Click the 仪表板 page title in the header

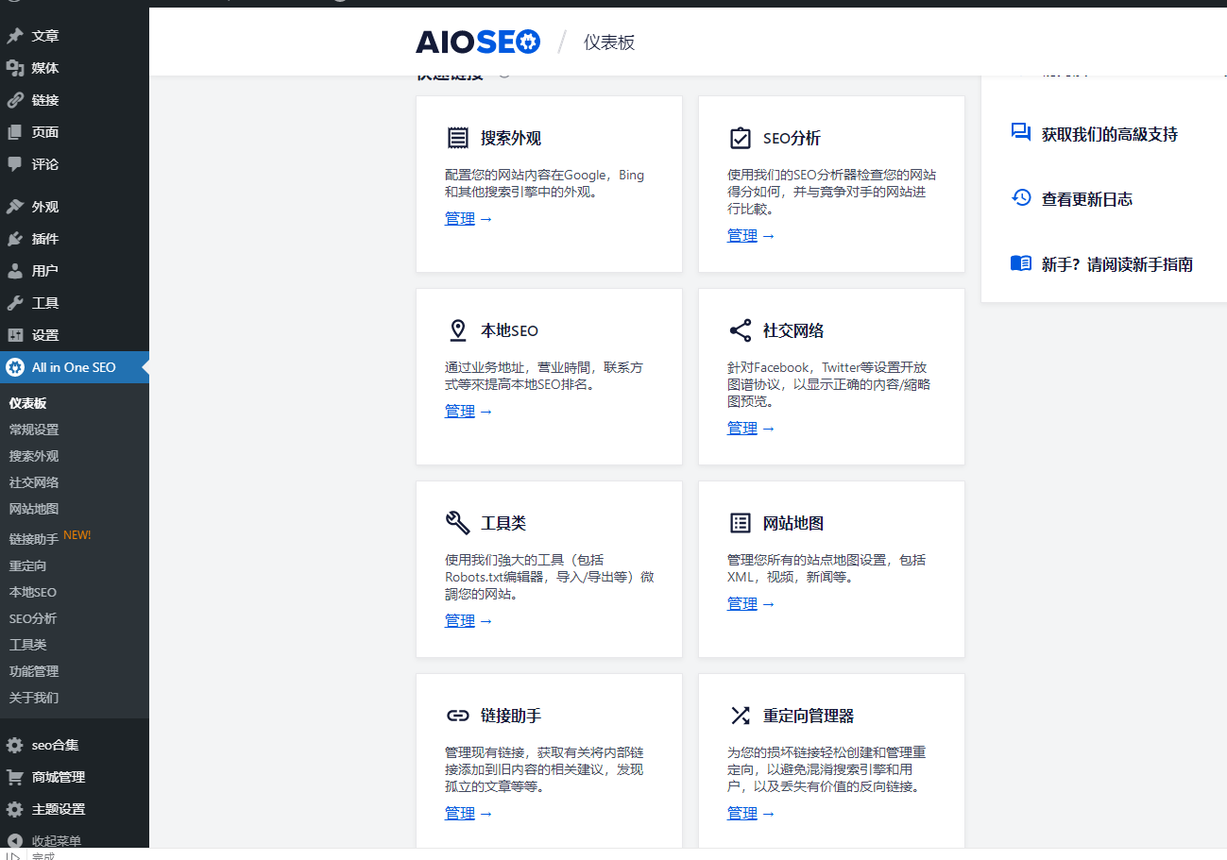click(609, 42)
